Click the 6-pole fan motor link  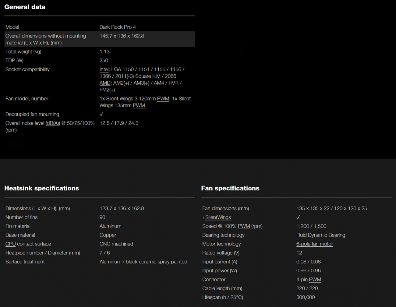pos(315,244)
